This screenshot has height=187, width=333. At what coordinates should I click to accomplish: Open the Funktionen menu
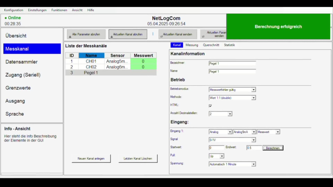point(59,10)
